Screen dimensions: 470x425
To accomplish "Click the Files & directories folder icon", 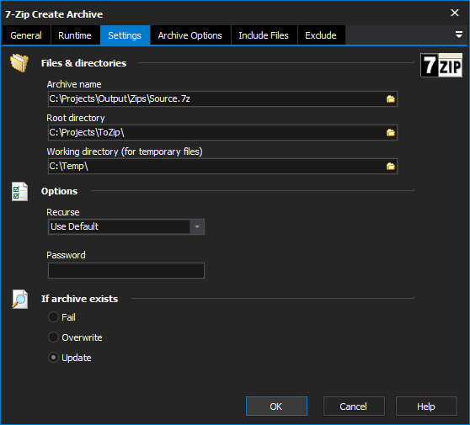I will 19,63.
